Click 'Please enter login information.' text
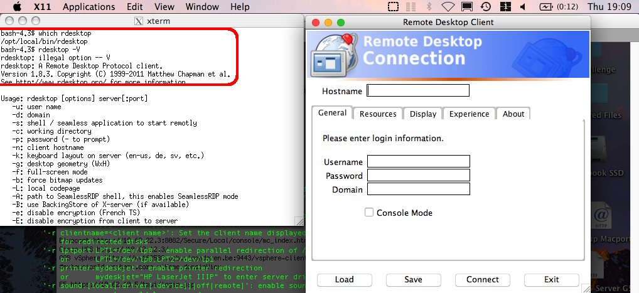The width and height of the screenshot is (639, 293). click(383, 139)
